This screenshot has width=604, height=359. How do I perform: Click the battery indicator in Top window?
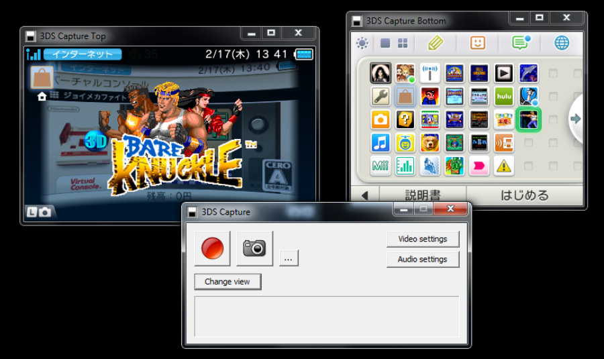[x=303, y=54]
